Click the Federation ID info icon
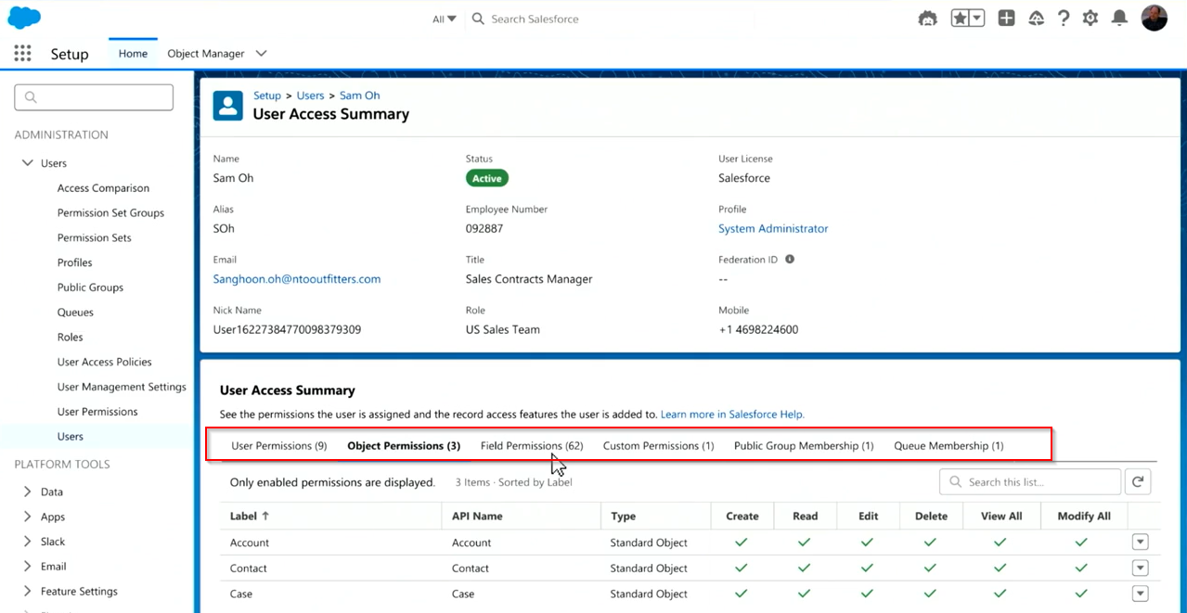The height and width of the screenshot is (613, 1187). point(790,260)
